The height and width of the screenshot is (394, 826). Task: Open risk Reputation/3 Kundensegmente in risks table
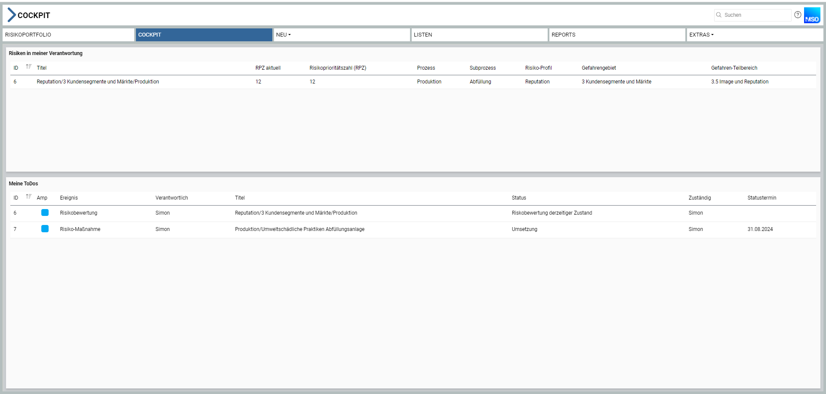pyautogui.click(x=98, y=82)
